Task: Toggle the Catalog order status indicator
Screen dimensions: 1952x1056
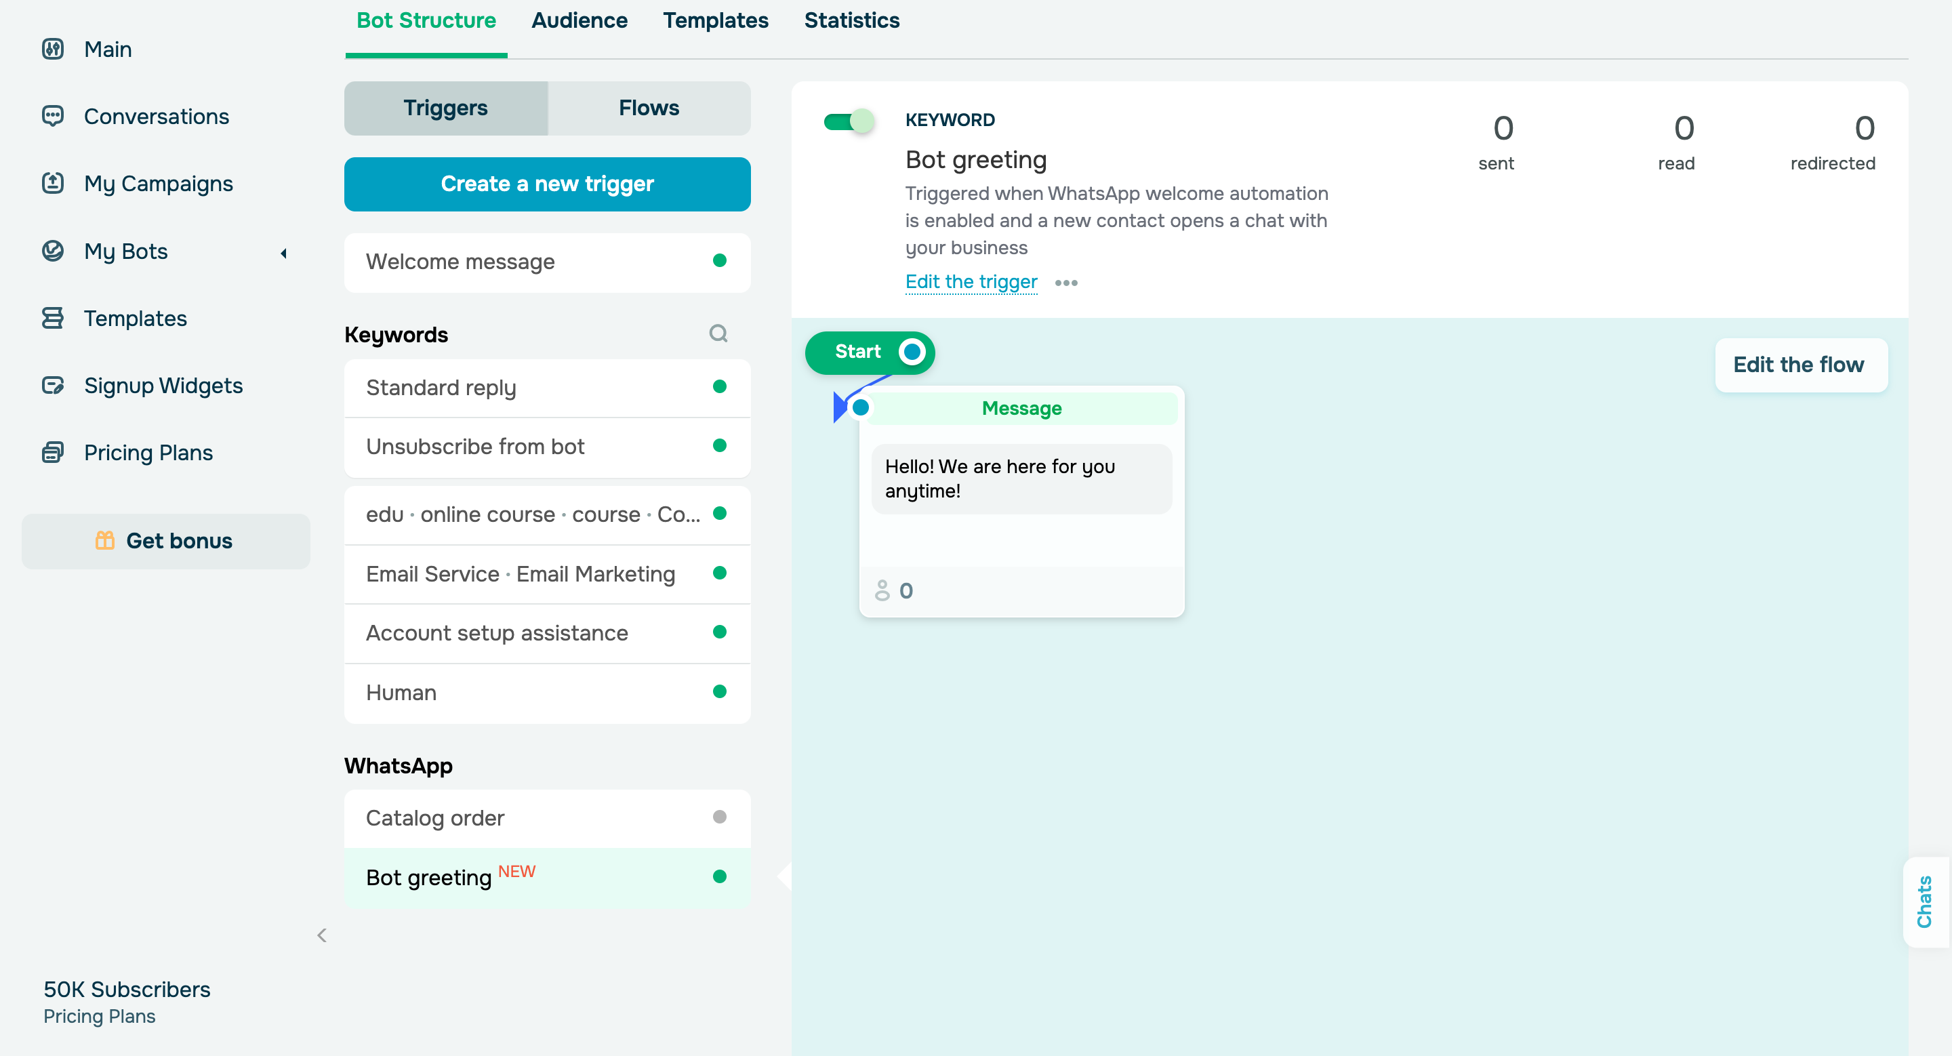Action: pos(720,817)
